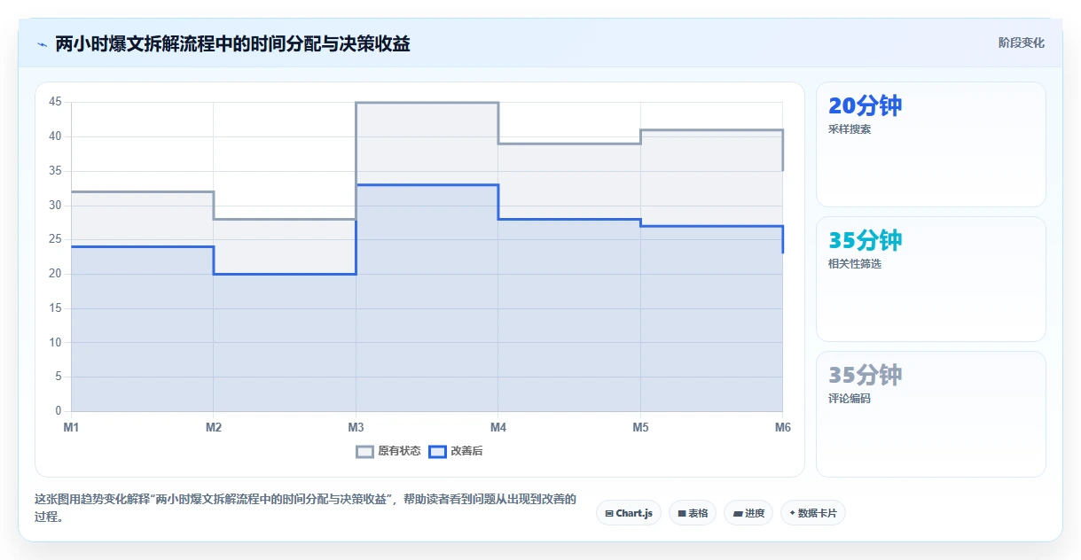Click the 45 y-axis value
Viewport: 1081px width, 560px height.
tap(55, 102)
